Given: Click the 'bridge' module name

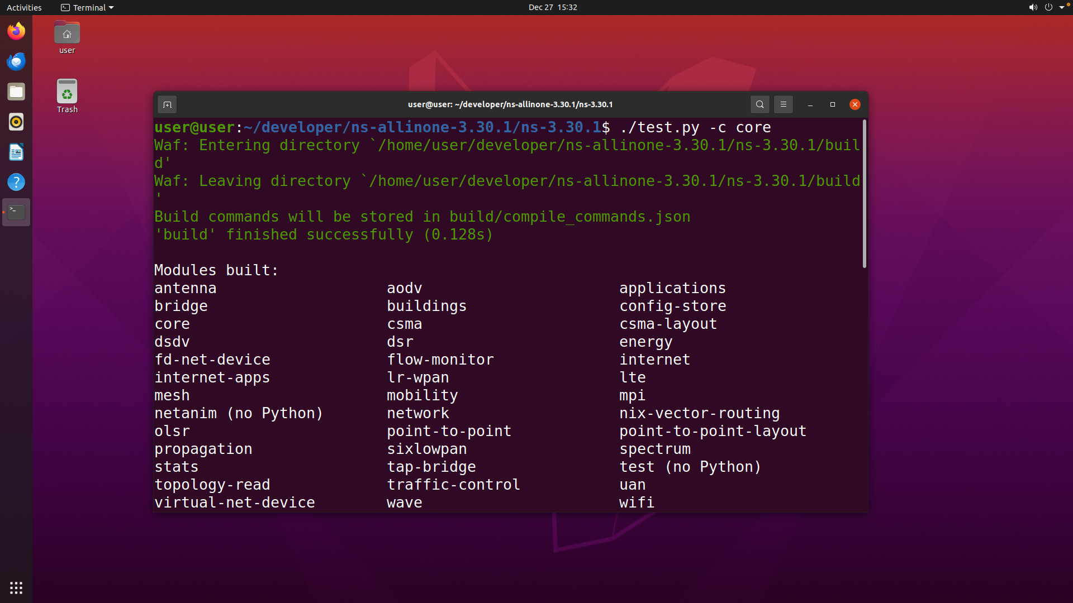Looking at the screenshot, I should (x=181, y=306).
